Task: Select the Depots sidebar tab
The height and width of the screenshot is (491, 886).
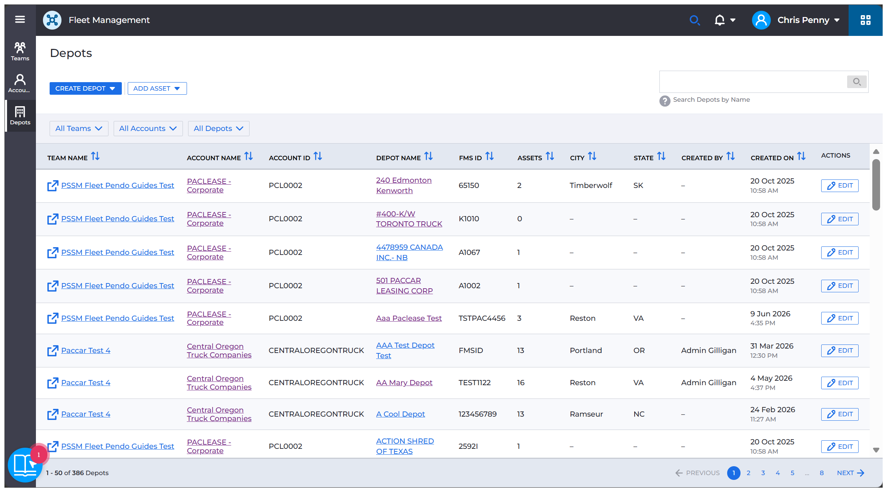Action: pyautogui.click(x=20, y=115)
